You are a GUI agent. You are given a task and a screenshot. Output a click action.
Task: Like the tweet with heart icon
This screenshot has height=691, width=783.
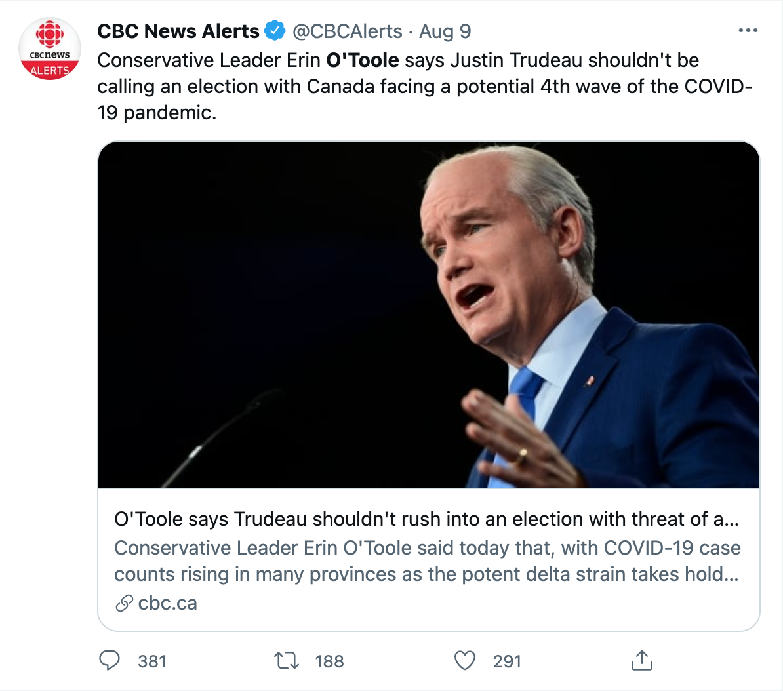pyautogui.click(x=465, y=661)
